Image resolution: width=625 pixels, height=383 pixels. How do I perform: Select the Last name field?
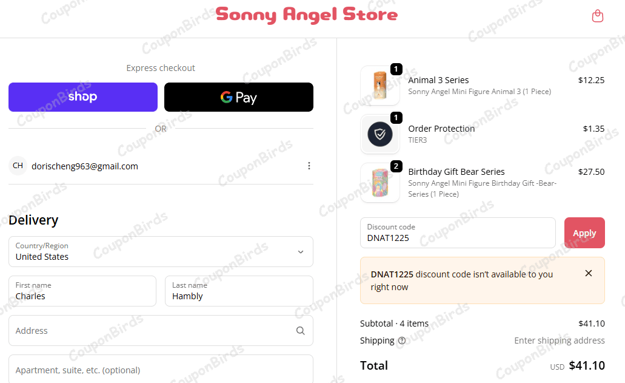coord(239,291)
